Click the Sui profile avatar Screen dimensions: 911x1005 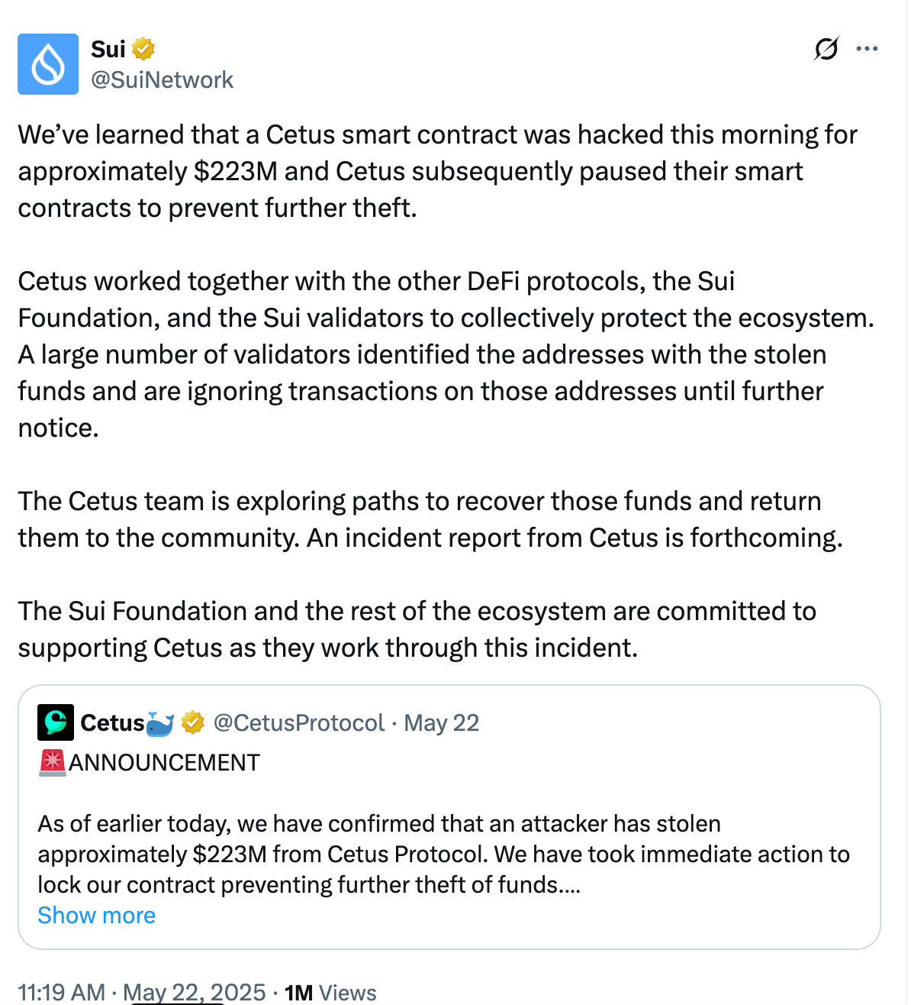pyautogui.click(x=48, y=64)
